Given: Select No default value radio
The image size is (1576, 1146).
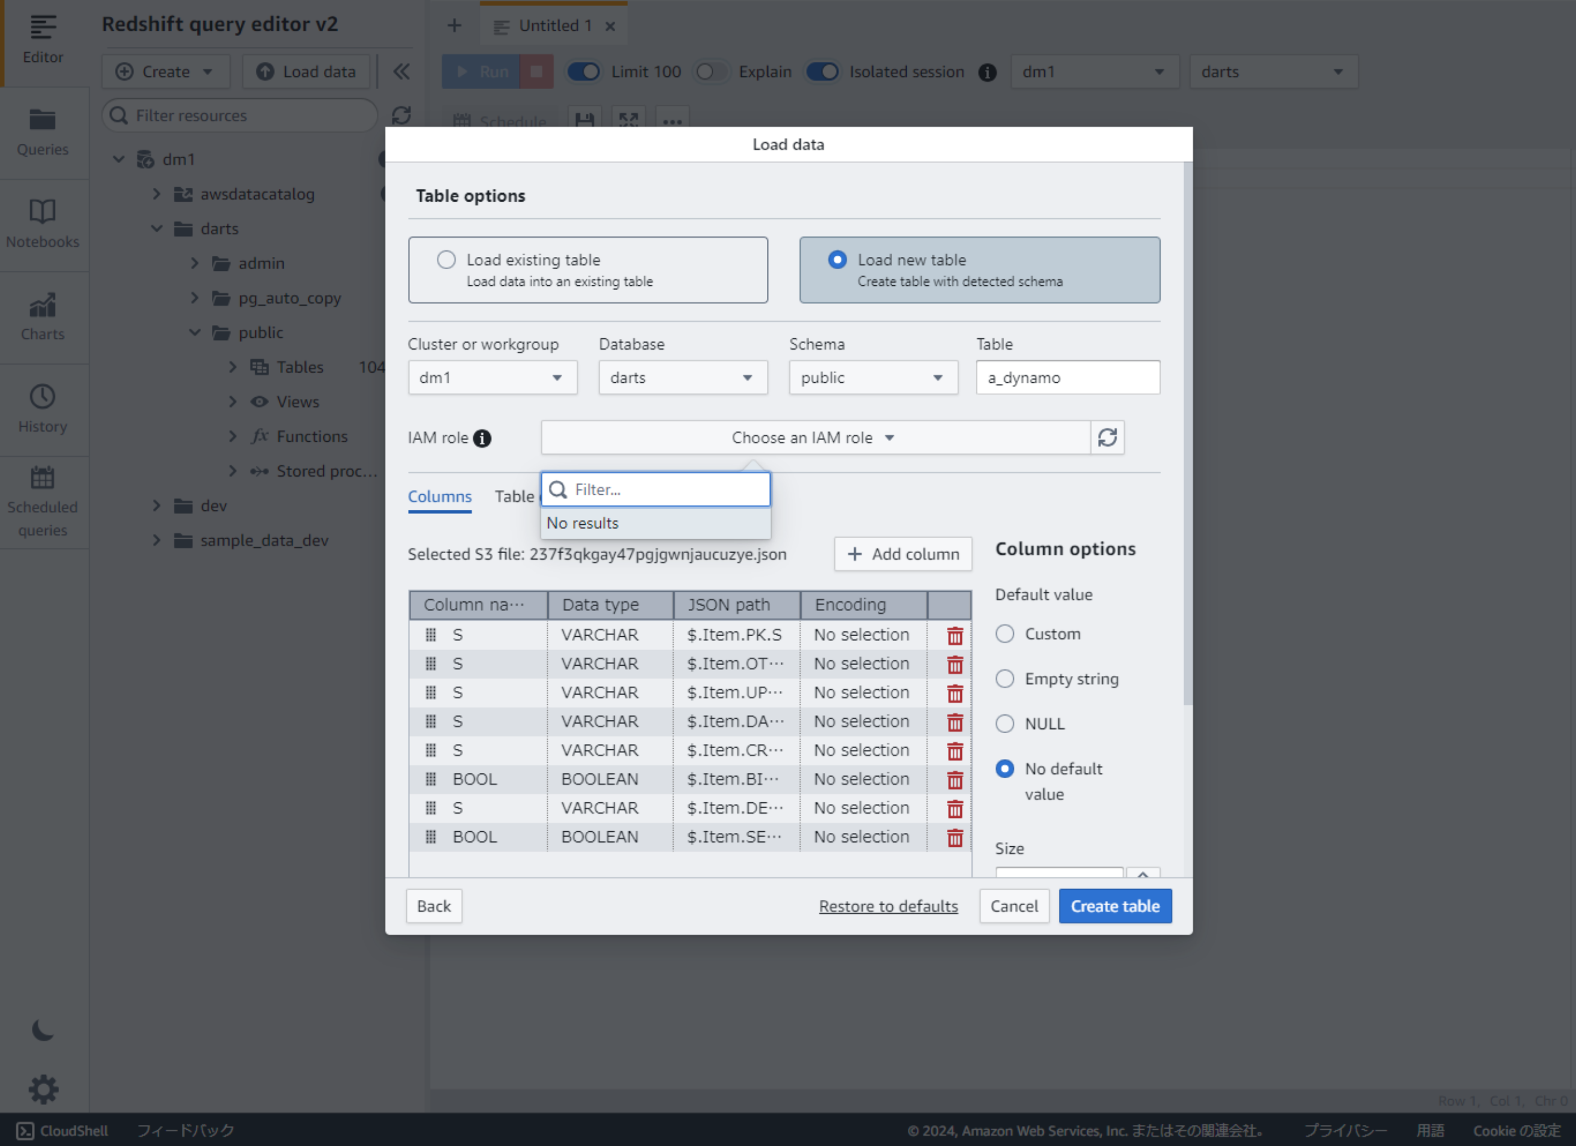Looking at the screenshot, I should tap(1004, 769).
